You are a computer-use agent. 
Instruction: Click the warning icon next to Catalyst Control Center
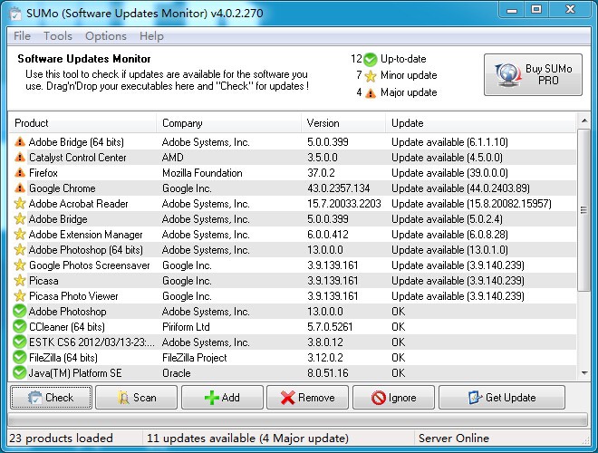click(x=19, y=157)
